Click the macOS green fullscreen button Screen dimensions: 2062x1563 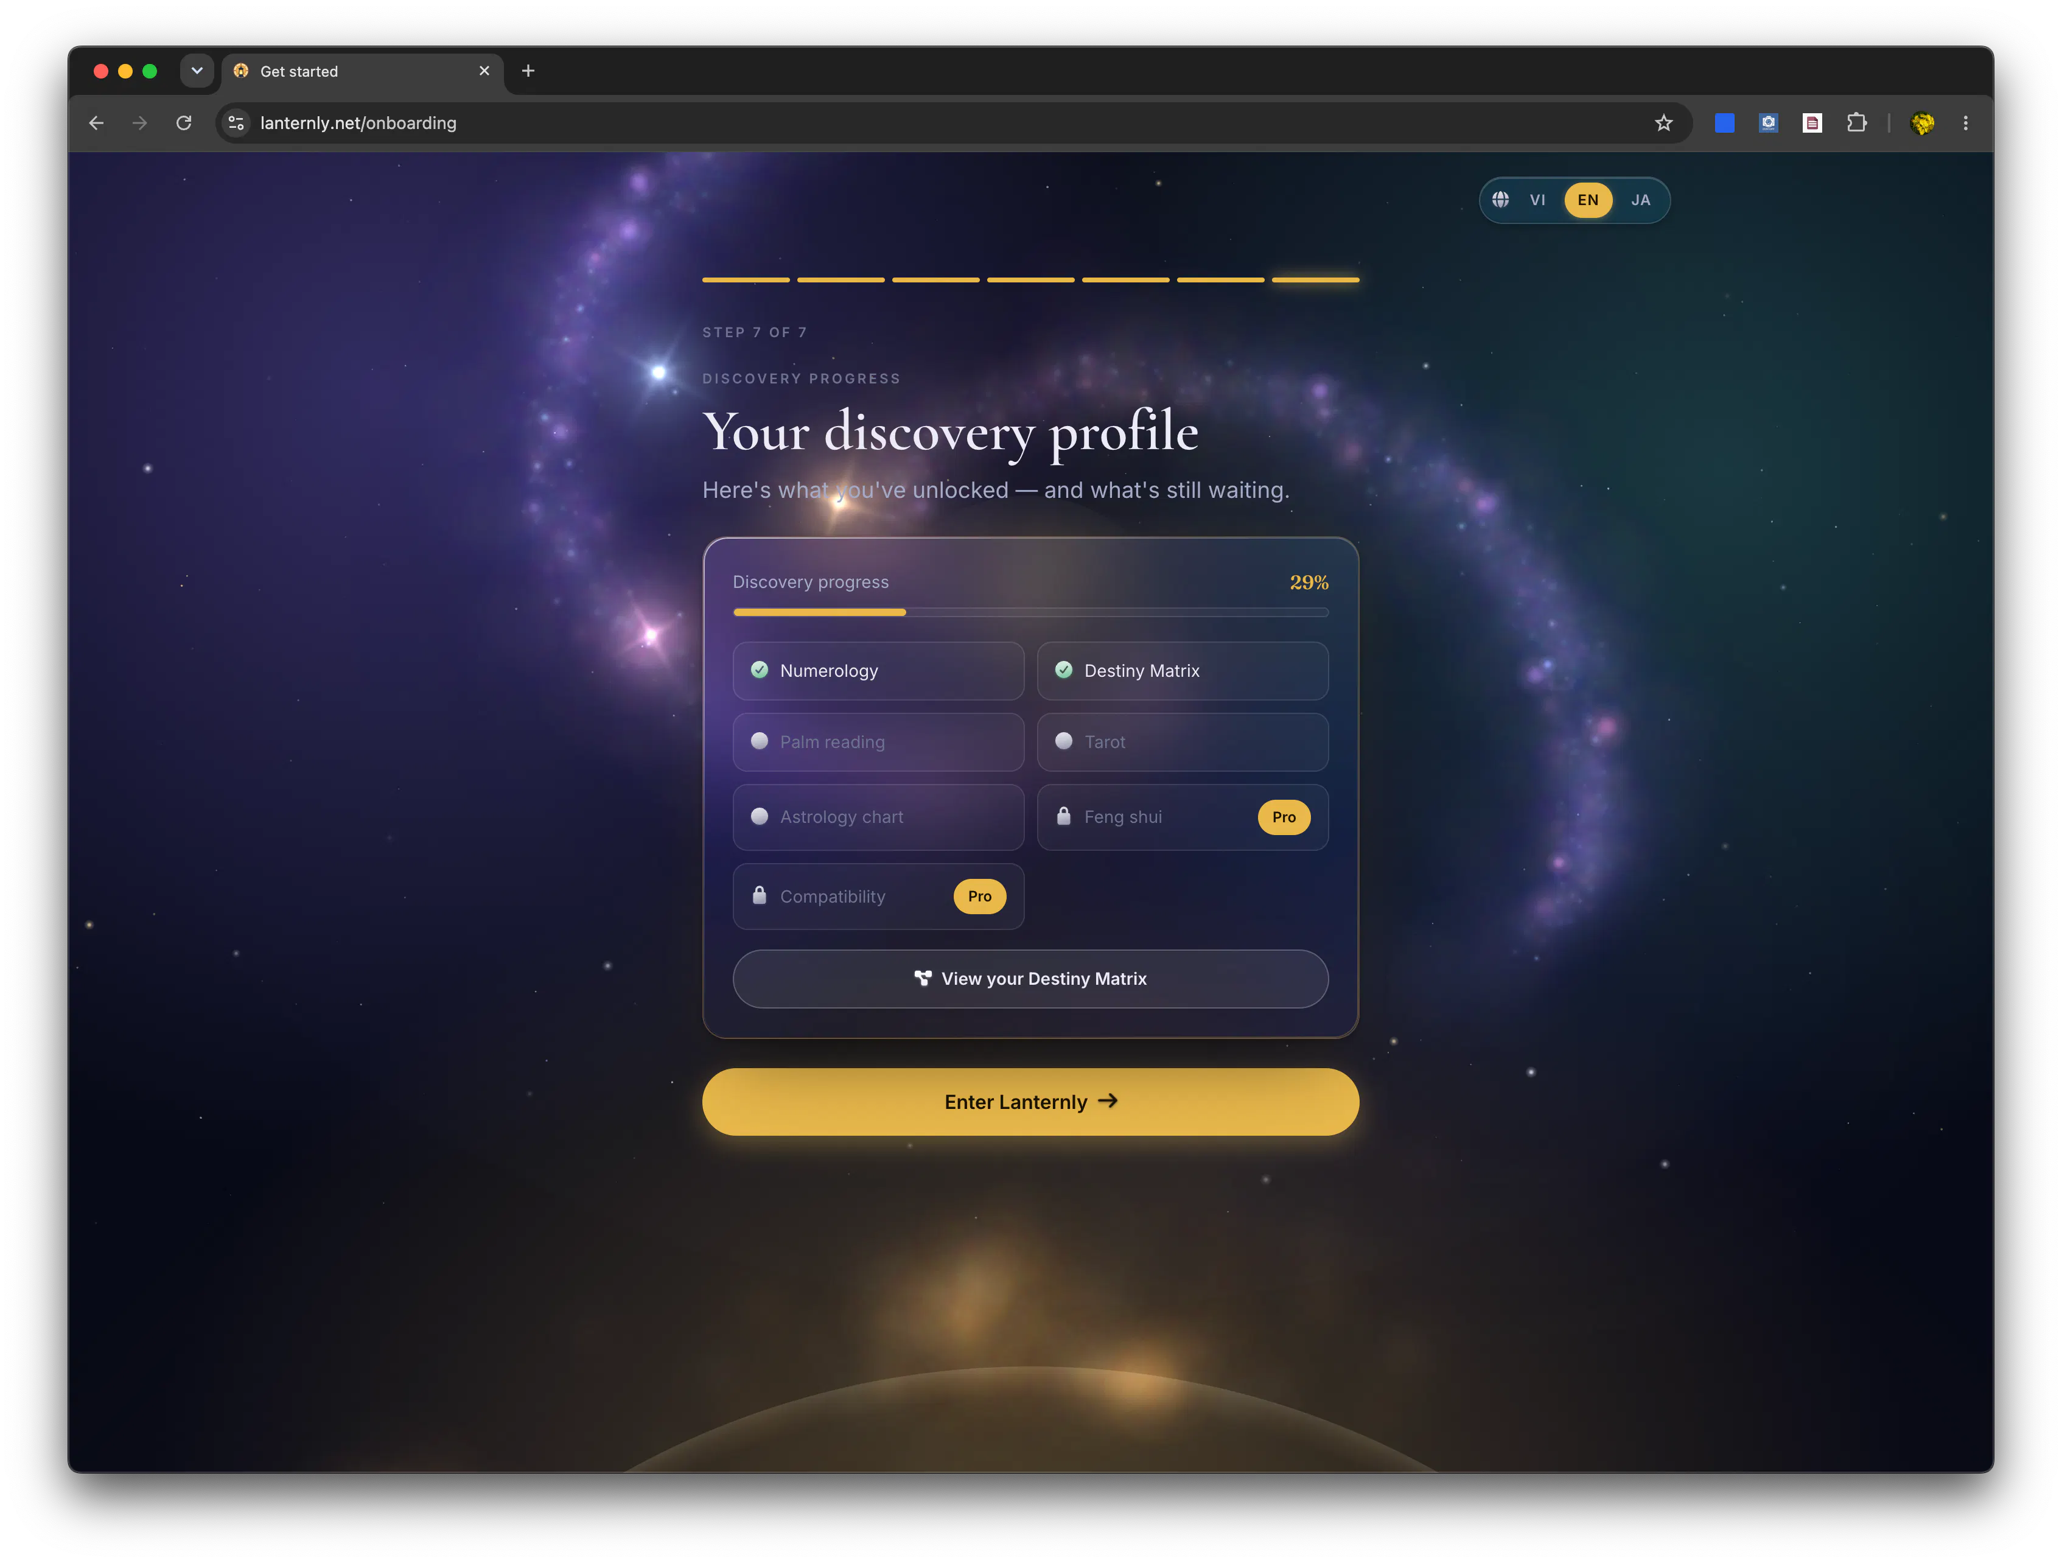tap(149, 71)
